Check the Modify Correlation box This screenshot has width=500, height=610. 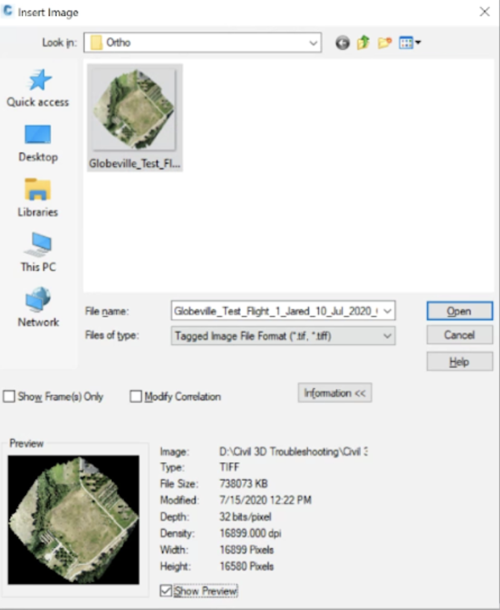(x=136, y=397)
